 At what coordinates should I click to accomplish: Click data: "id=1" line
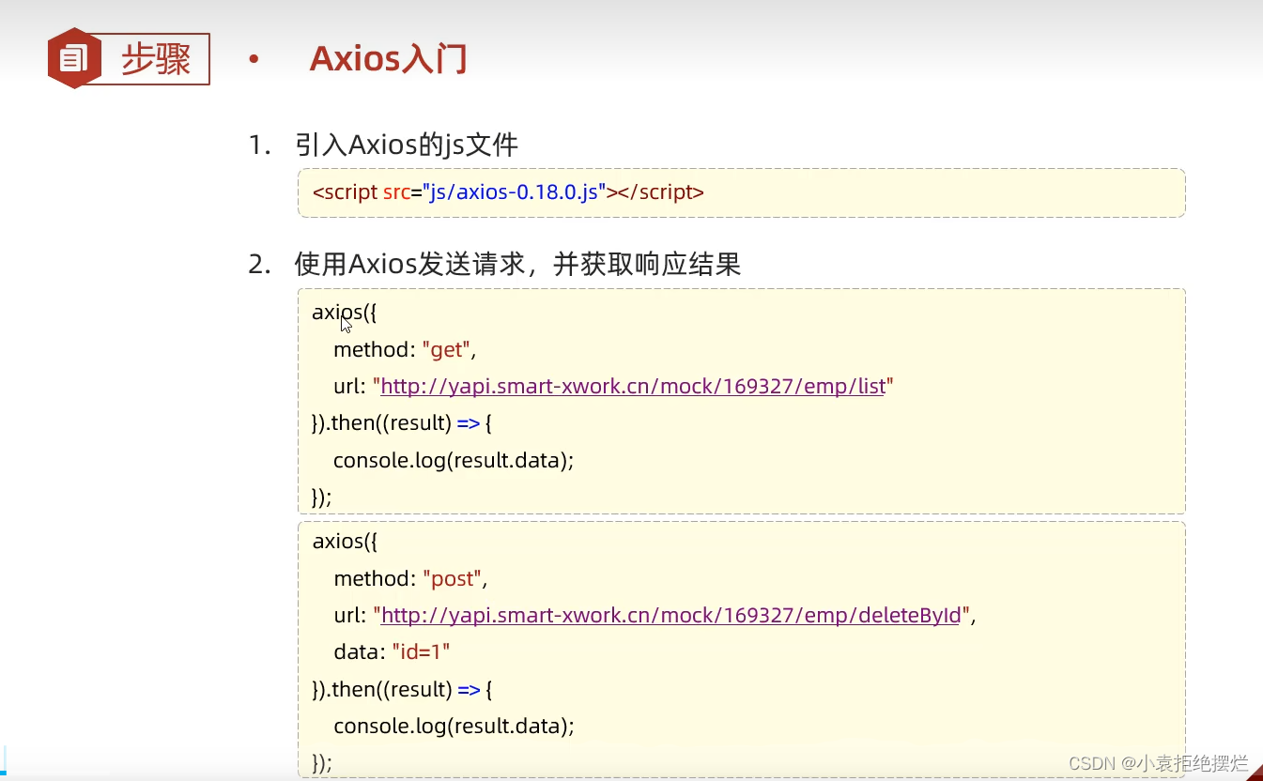[392, 651]
